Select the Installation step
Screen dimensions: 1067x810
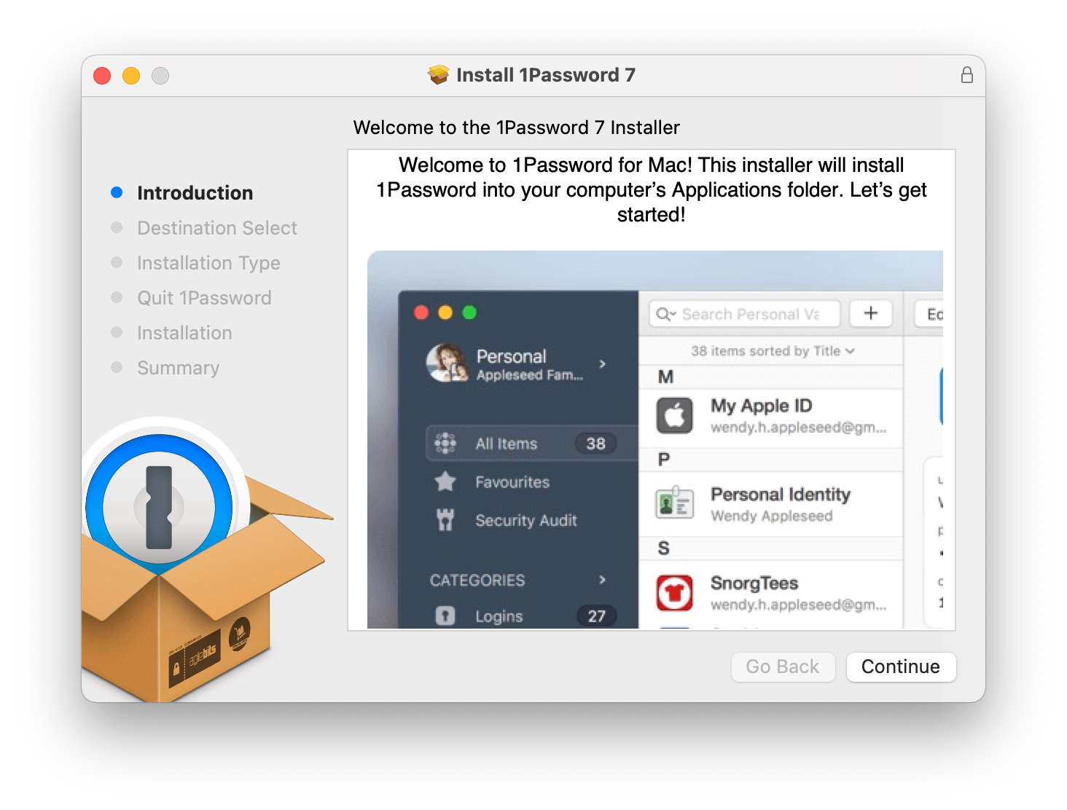(x=184, y=333)
